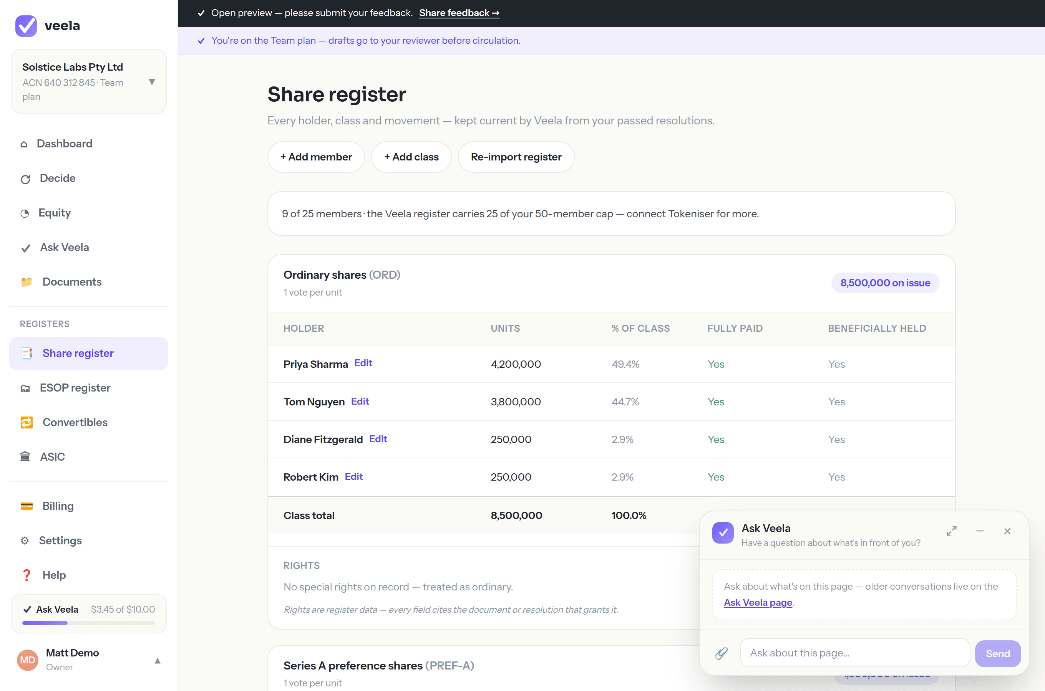Edit Tom Nguyen's holding
The height and width of the screenshot is (691, 1045).
pyautogui.click(x=360, y=402)
